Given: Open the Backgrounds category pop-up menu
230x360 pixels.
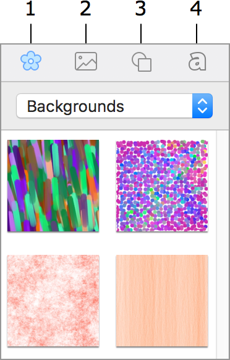Looking at the screenshot, I should click(x=114, y=106).
